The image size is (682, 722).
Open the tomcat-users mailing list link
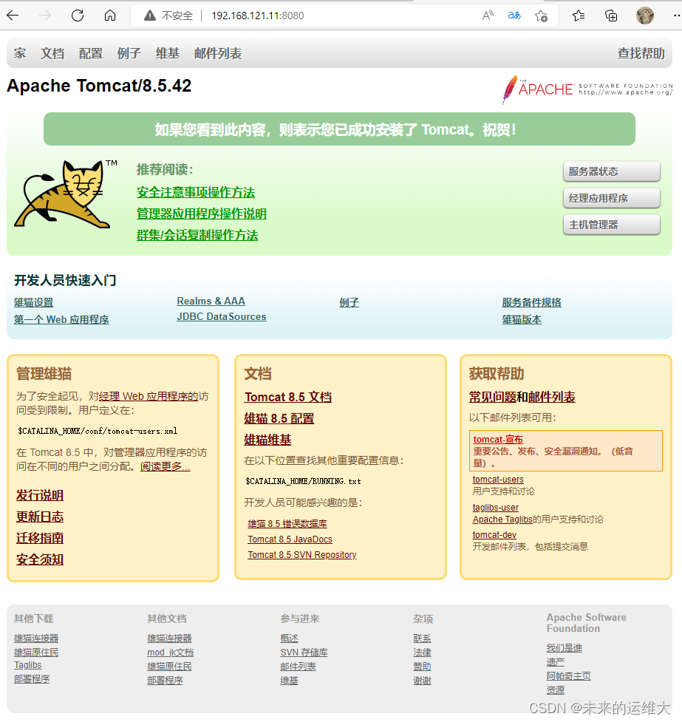[x=498, y=480]
